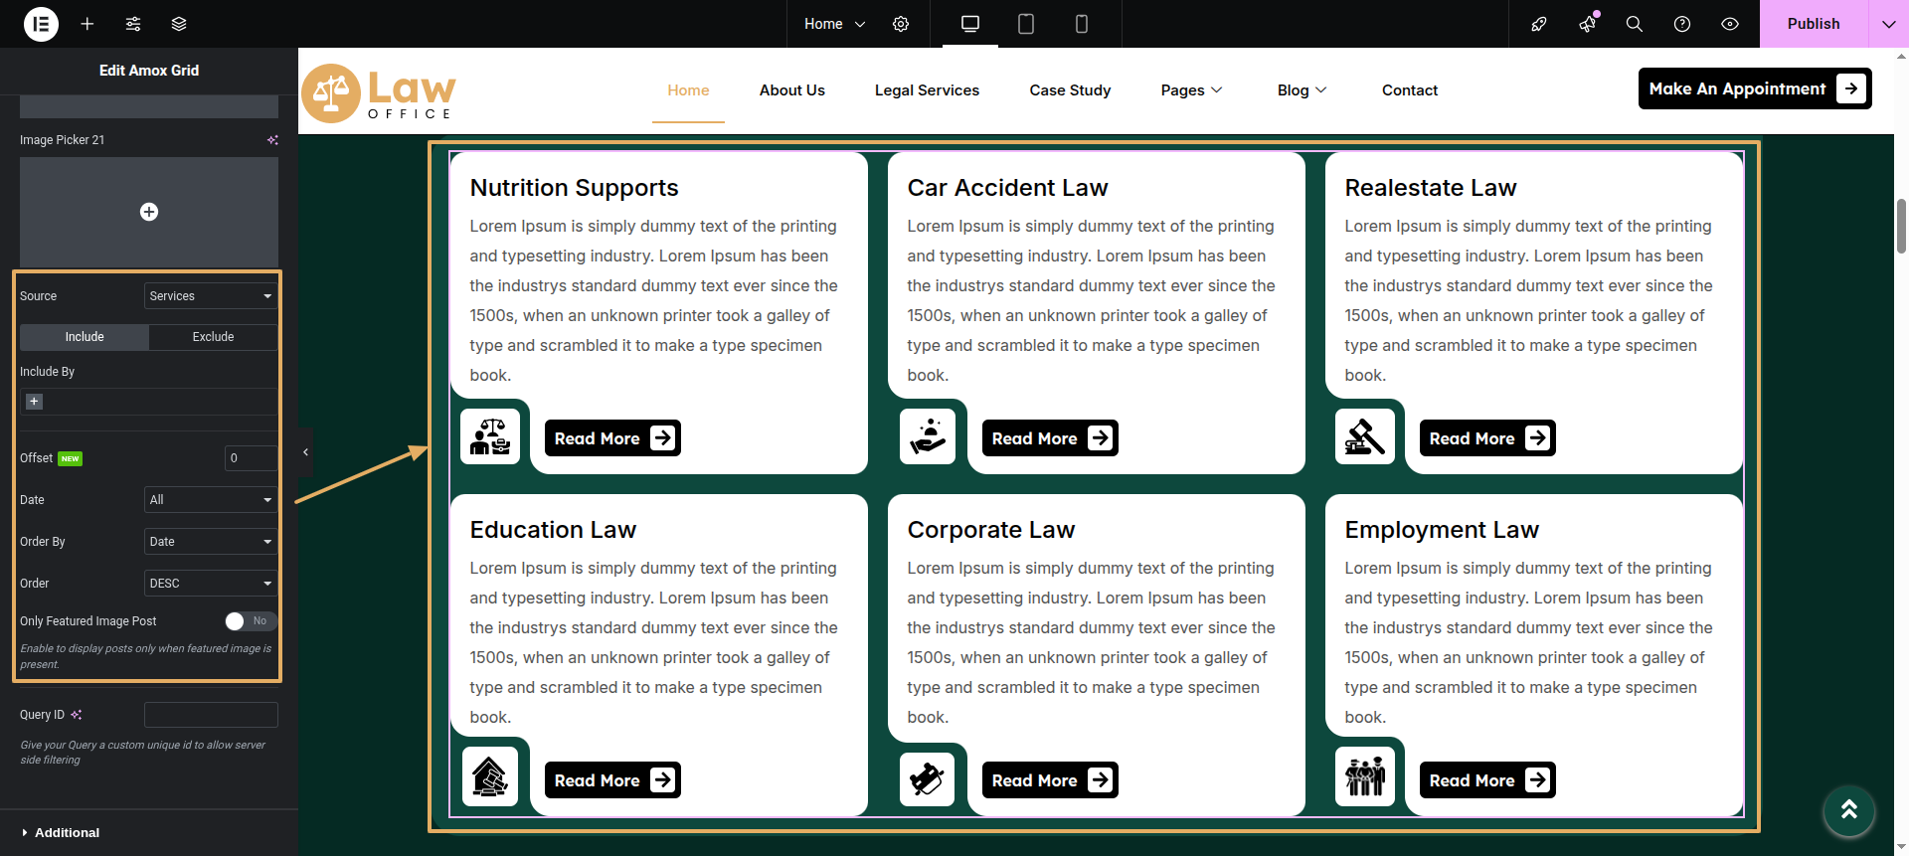
Task: Open the help question mark icon
Action: 1682,24
